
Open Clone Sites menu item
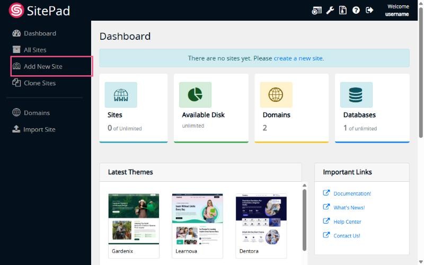40,83
